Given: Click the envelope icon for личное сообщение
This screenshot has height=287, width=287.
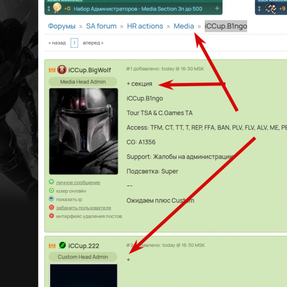Looking at the screenshot, I should coord(52,182).
